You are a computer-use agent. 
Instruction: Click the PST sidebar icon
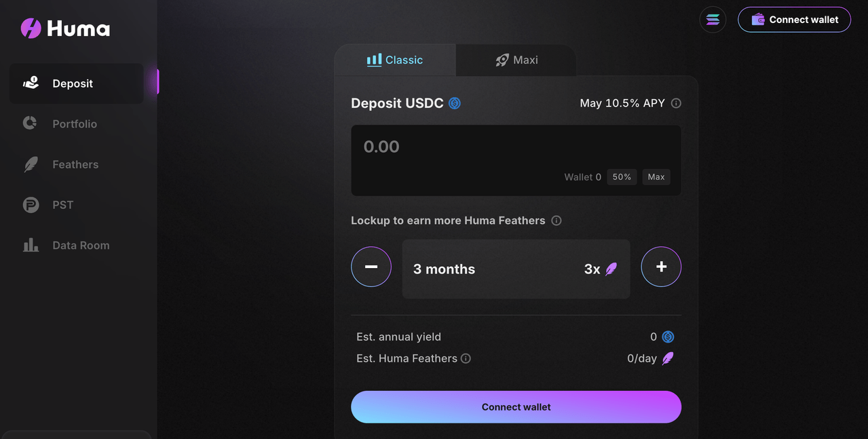pos(31,205)
